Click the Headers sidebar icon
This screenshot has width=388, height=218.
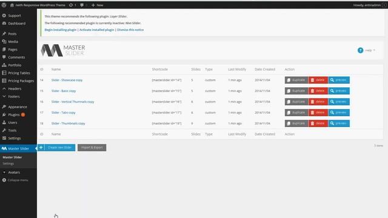4,89
